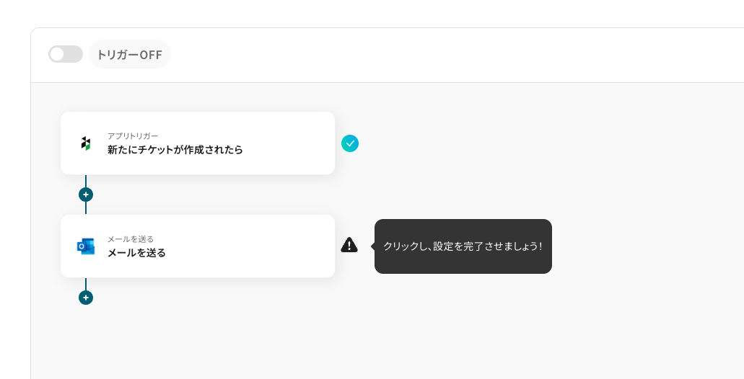Click the アプリトリガー caption text
Screen dimensions: 744x379
pyautogui.click(x=133, y=135)
